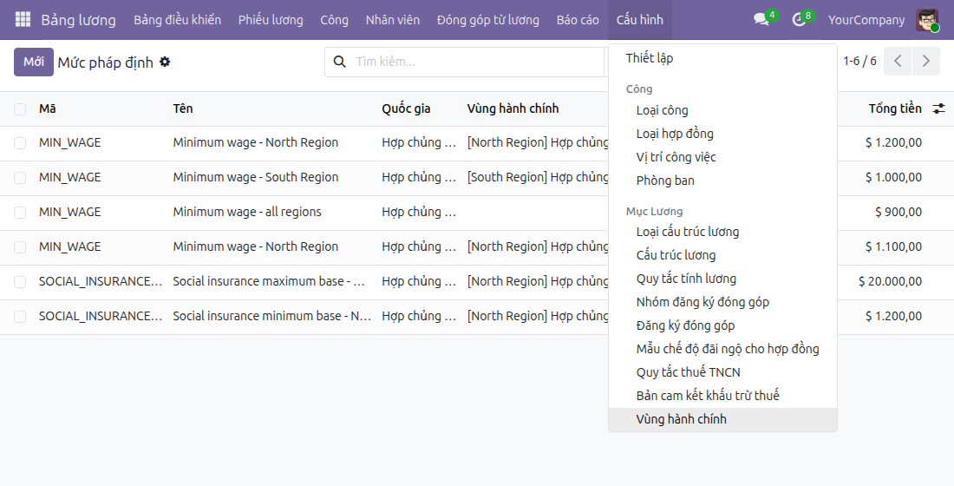Open the Phiếu lương menu
The image size is (954, 486).
pyautogui.click(x=271, y=19)
